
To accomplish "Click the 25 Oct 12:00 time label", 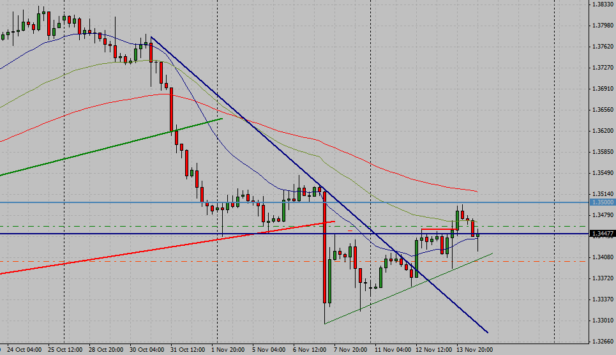I will (65, 349).
